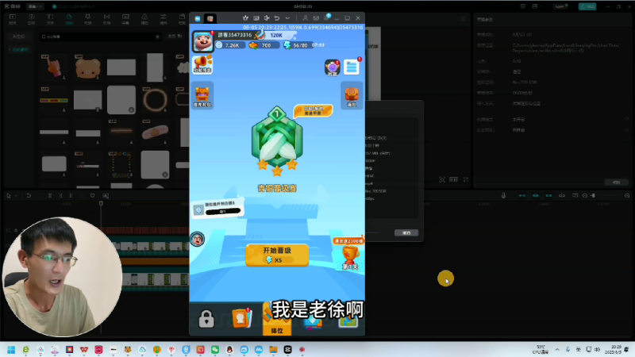Open the orange card collection icon
635x357 pixels.
click(241, 319)
